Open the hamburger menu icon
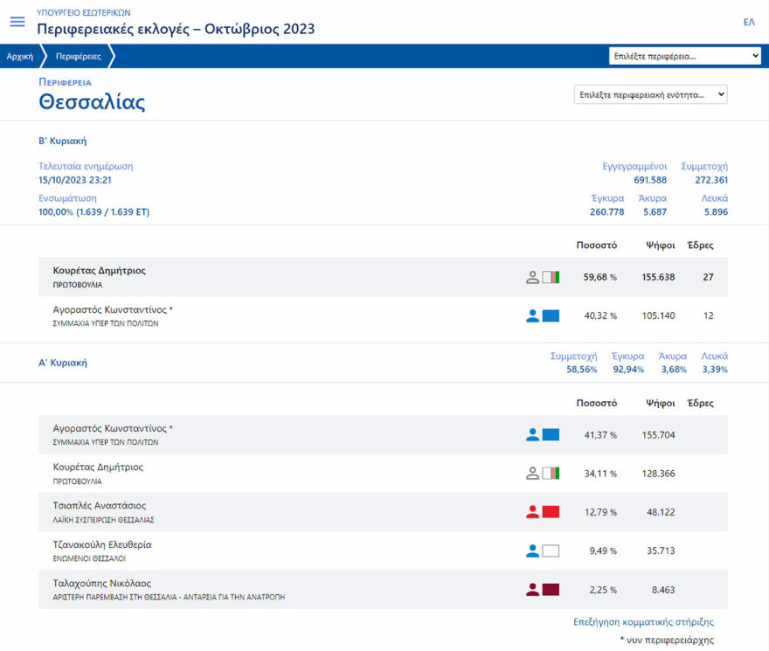The height and width of the screenshot is (651, 769). (17, 22)
